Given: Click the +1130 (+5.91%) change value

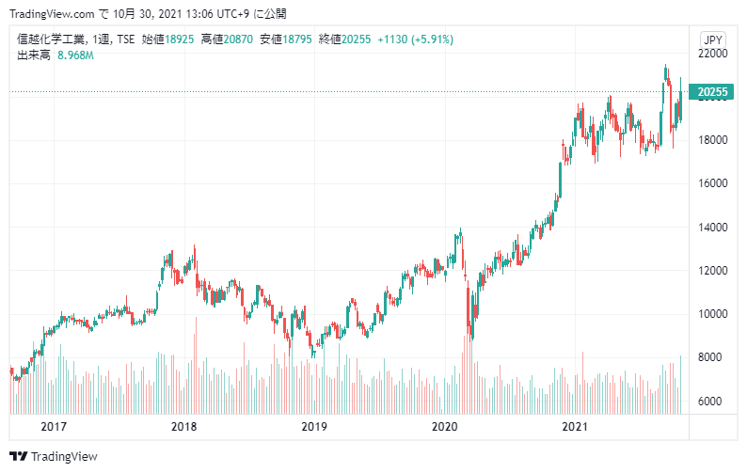Looking at the screenshot, I should coord(415,39).
